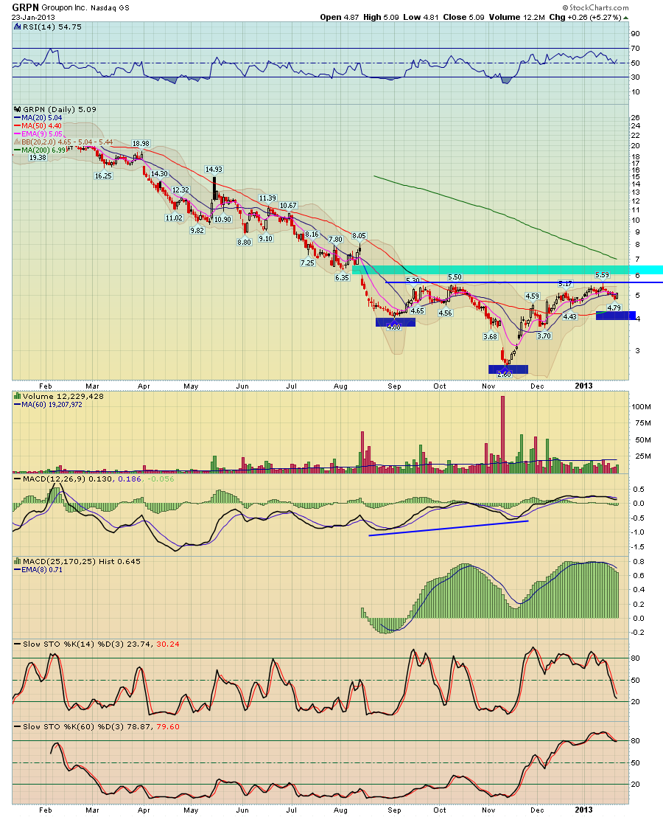Click the bar icon beside Volume 12,229,428
The height and width of the screenshot is (817, 663).
coord(17,396)
